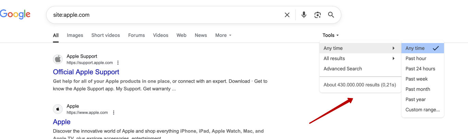Open three-dot menu next to www.apple.com
The image size is (468, 139).
pyautogui.click(x=113, y=113)
